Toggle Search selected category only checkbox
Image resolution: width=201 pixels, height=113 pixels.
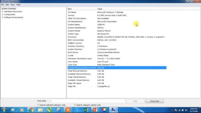coord(38,105)
